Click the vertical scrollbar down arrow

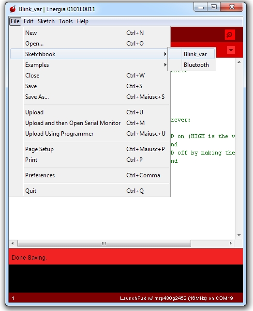[x=239, y=235]
